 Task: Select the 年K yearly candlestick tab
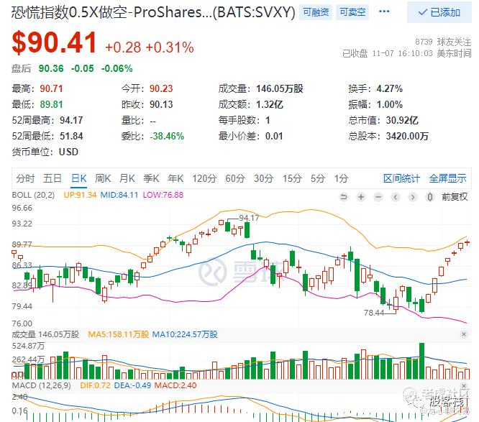(175, 178)
